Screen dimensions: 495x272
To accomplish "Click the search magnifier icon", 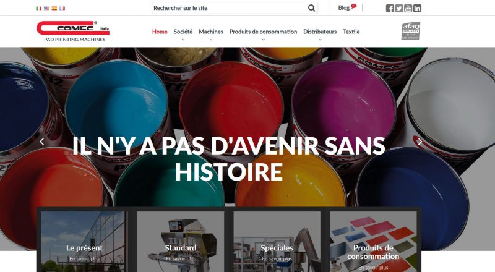I will coord(312,8).
